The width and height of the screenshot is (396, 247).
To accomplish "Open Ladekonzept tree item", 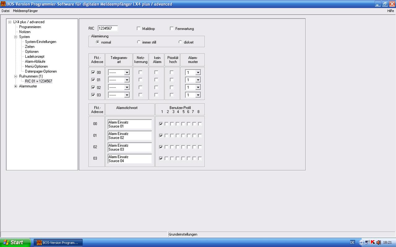I will 35,57.
